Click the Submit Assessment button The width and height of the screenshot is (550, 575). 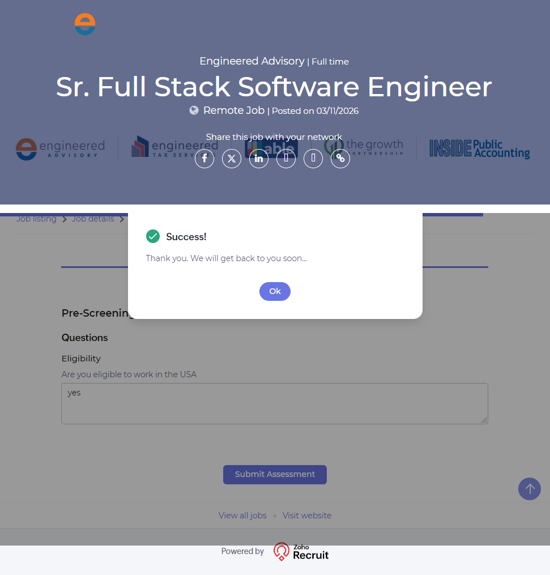pos(275,474)
